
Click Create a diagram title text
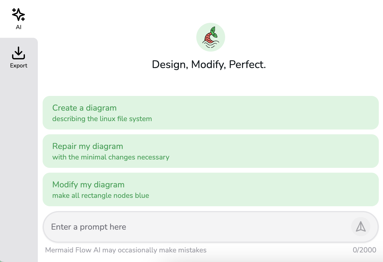[x=84, y=108]
